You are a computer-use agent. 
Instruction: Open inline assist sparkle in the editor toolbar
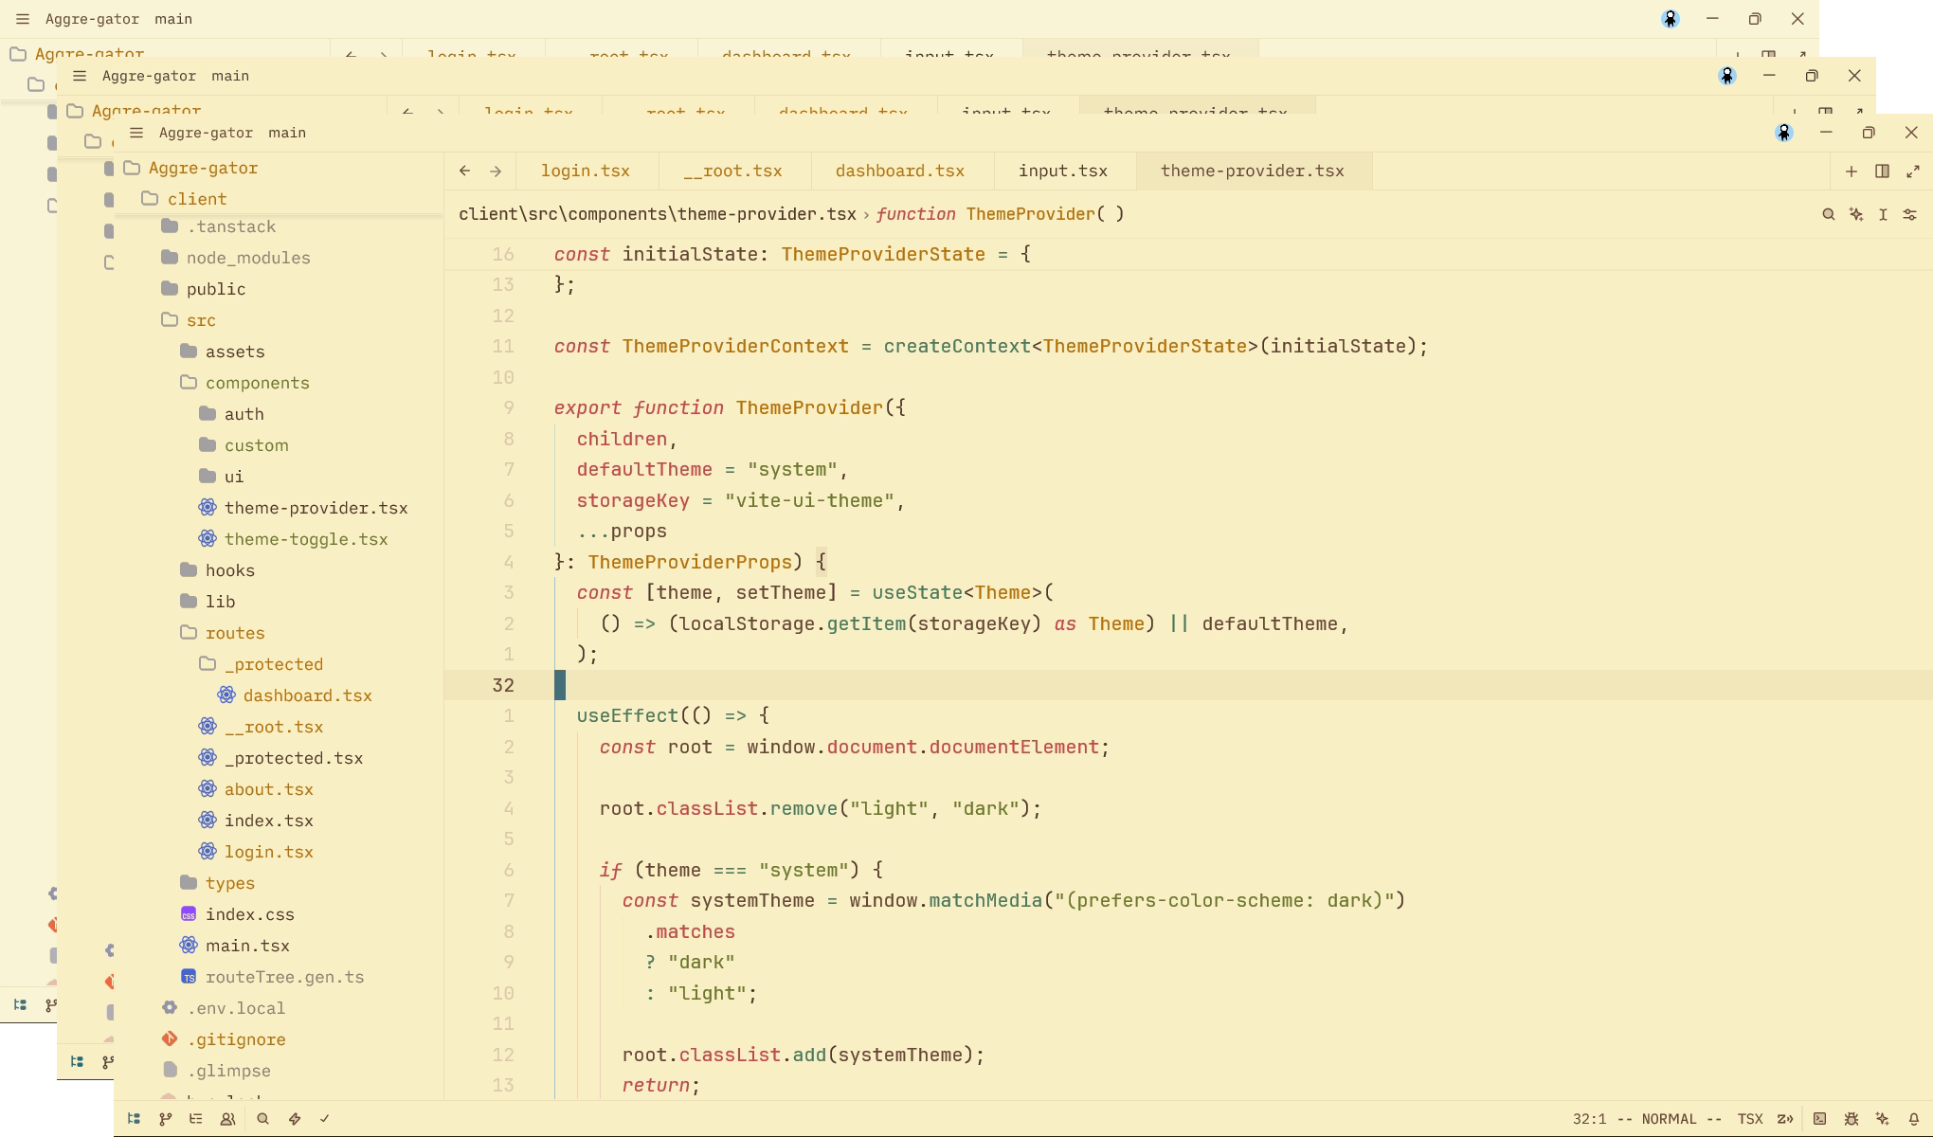1856,214
